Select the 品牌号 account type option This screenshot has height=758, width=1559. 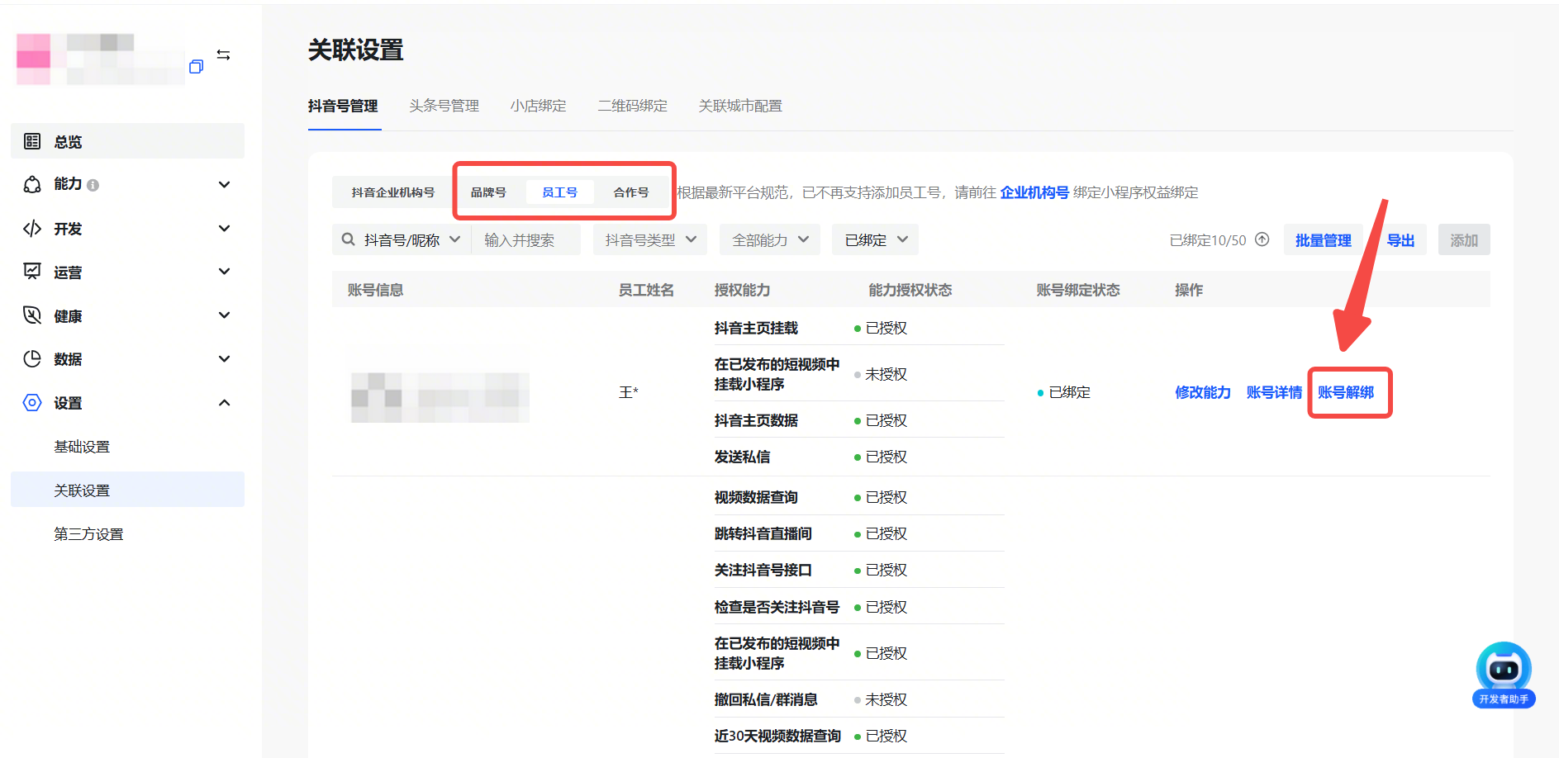pos(488,192)
